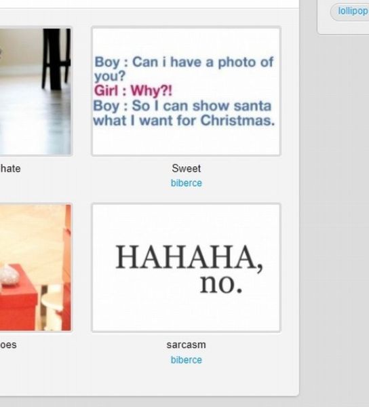Click the black chair legs in photo
The image size is (369, 407).
56,59
